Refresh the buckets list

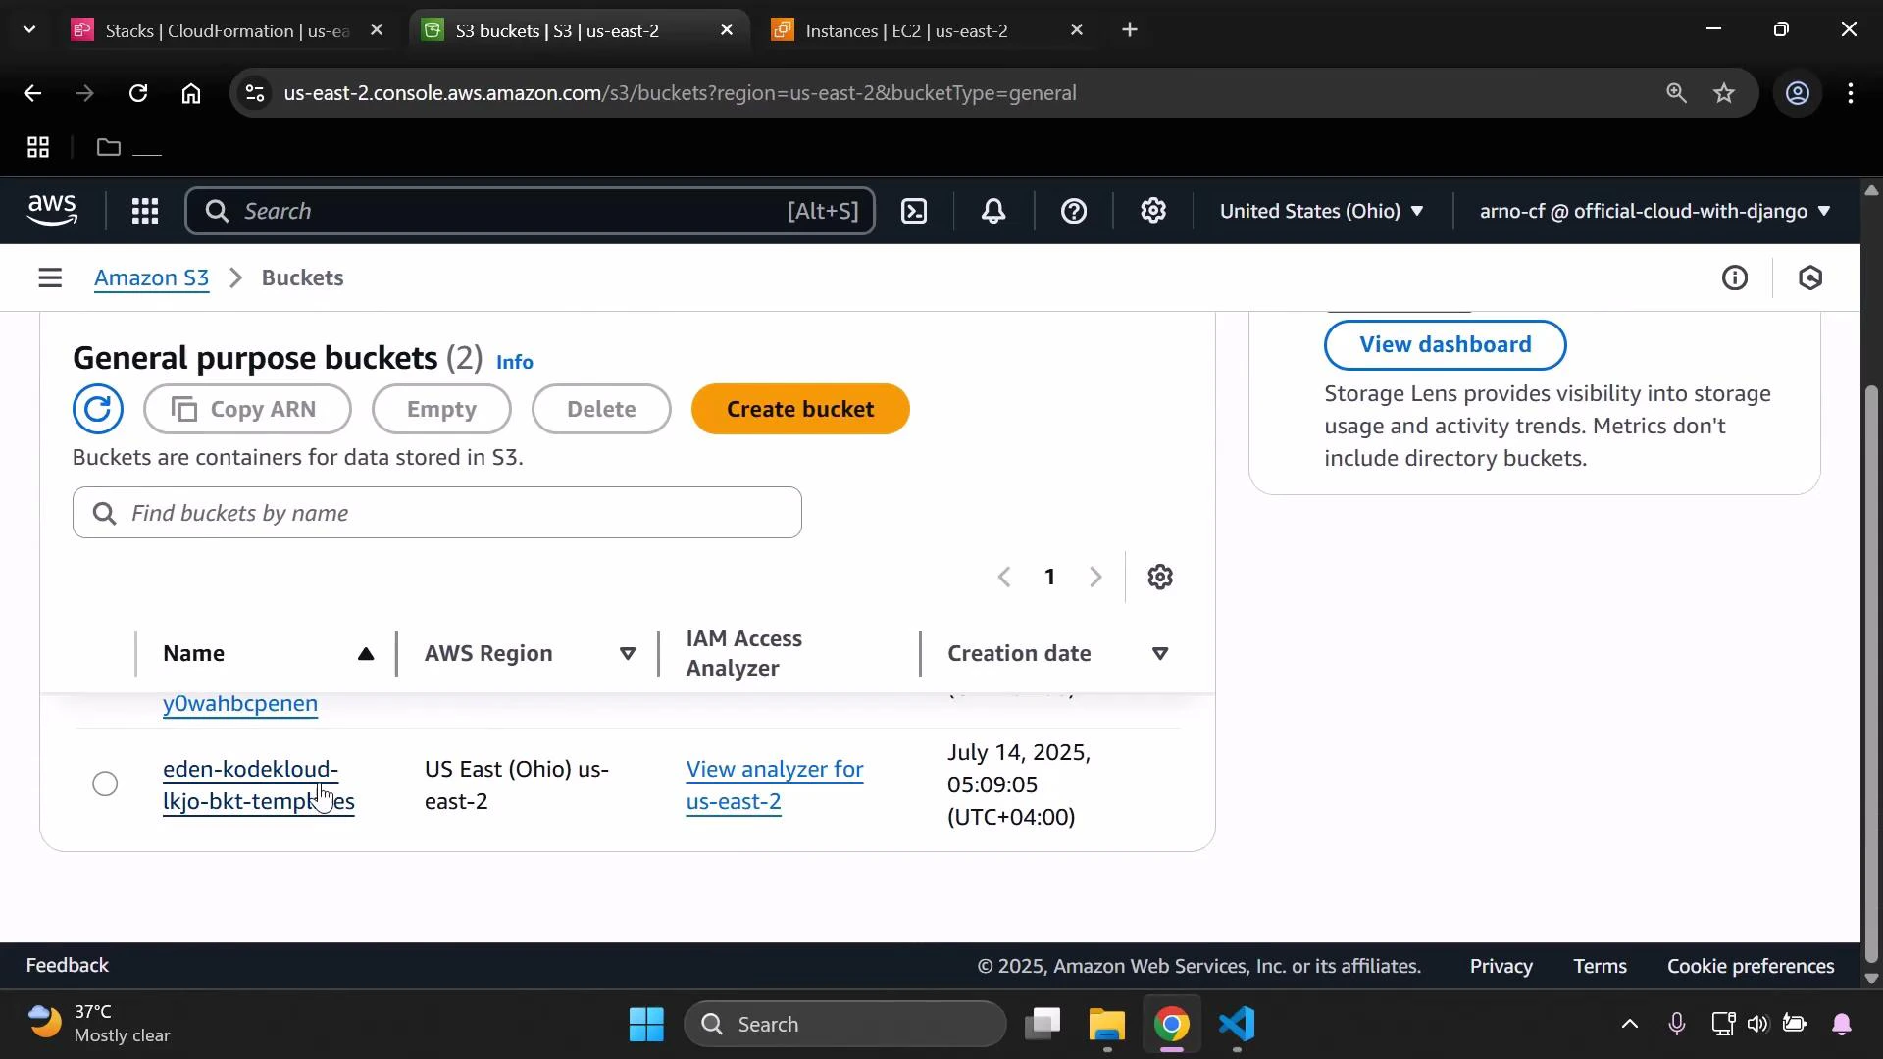(98, 409)
